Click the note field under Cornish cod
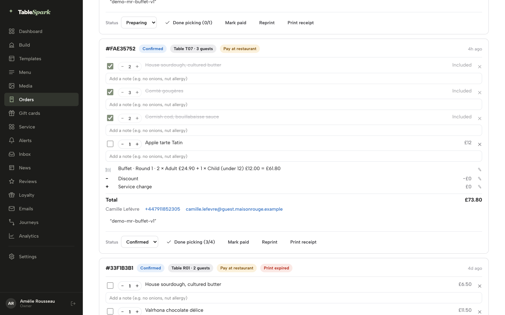 pyautogui.click(x=294, y=130)
